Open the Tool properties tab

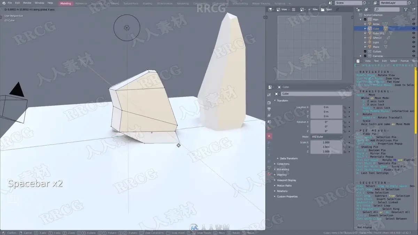click(269, 95)
